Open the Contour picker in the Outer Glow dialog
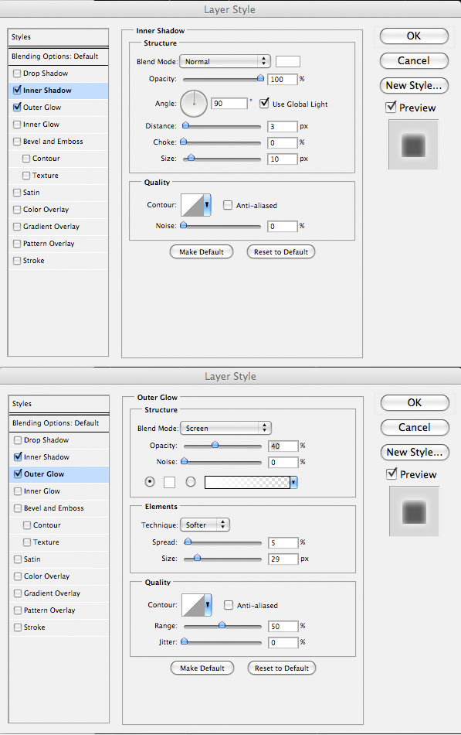The width and height of the screenshot is (461, 735). 208,605
